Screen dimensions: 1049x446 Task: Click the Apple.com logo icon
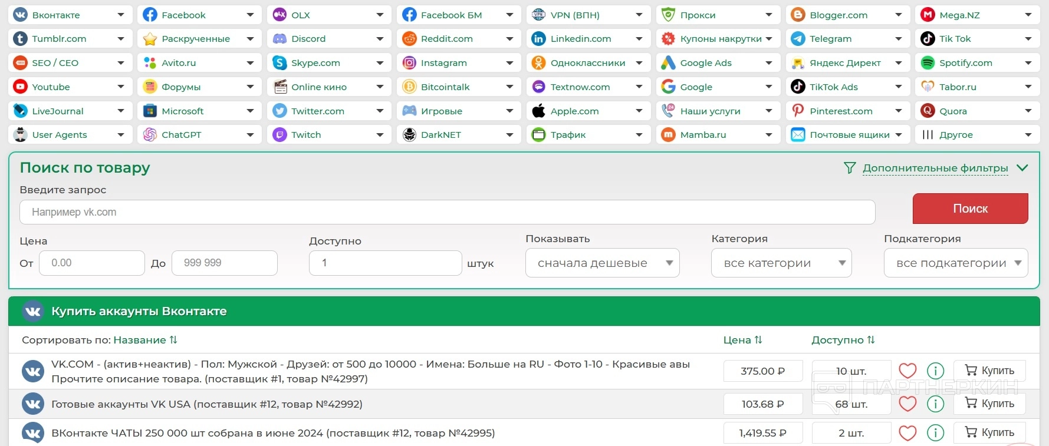pos(539,111)
